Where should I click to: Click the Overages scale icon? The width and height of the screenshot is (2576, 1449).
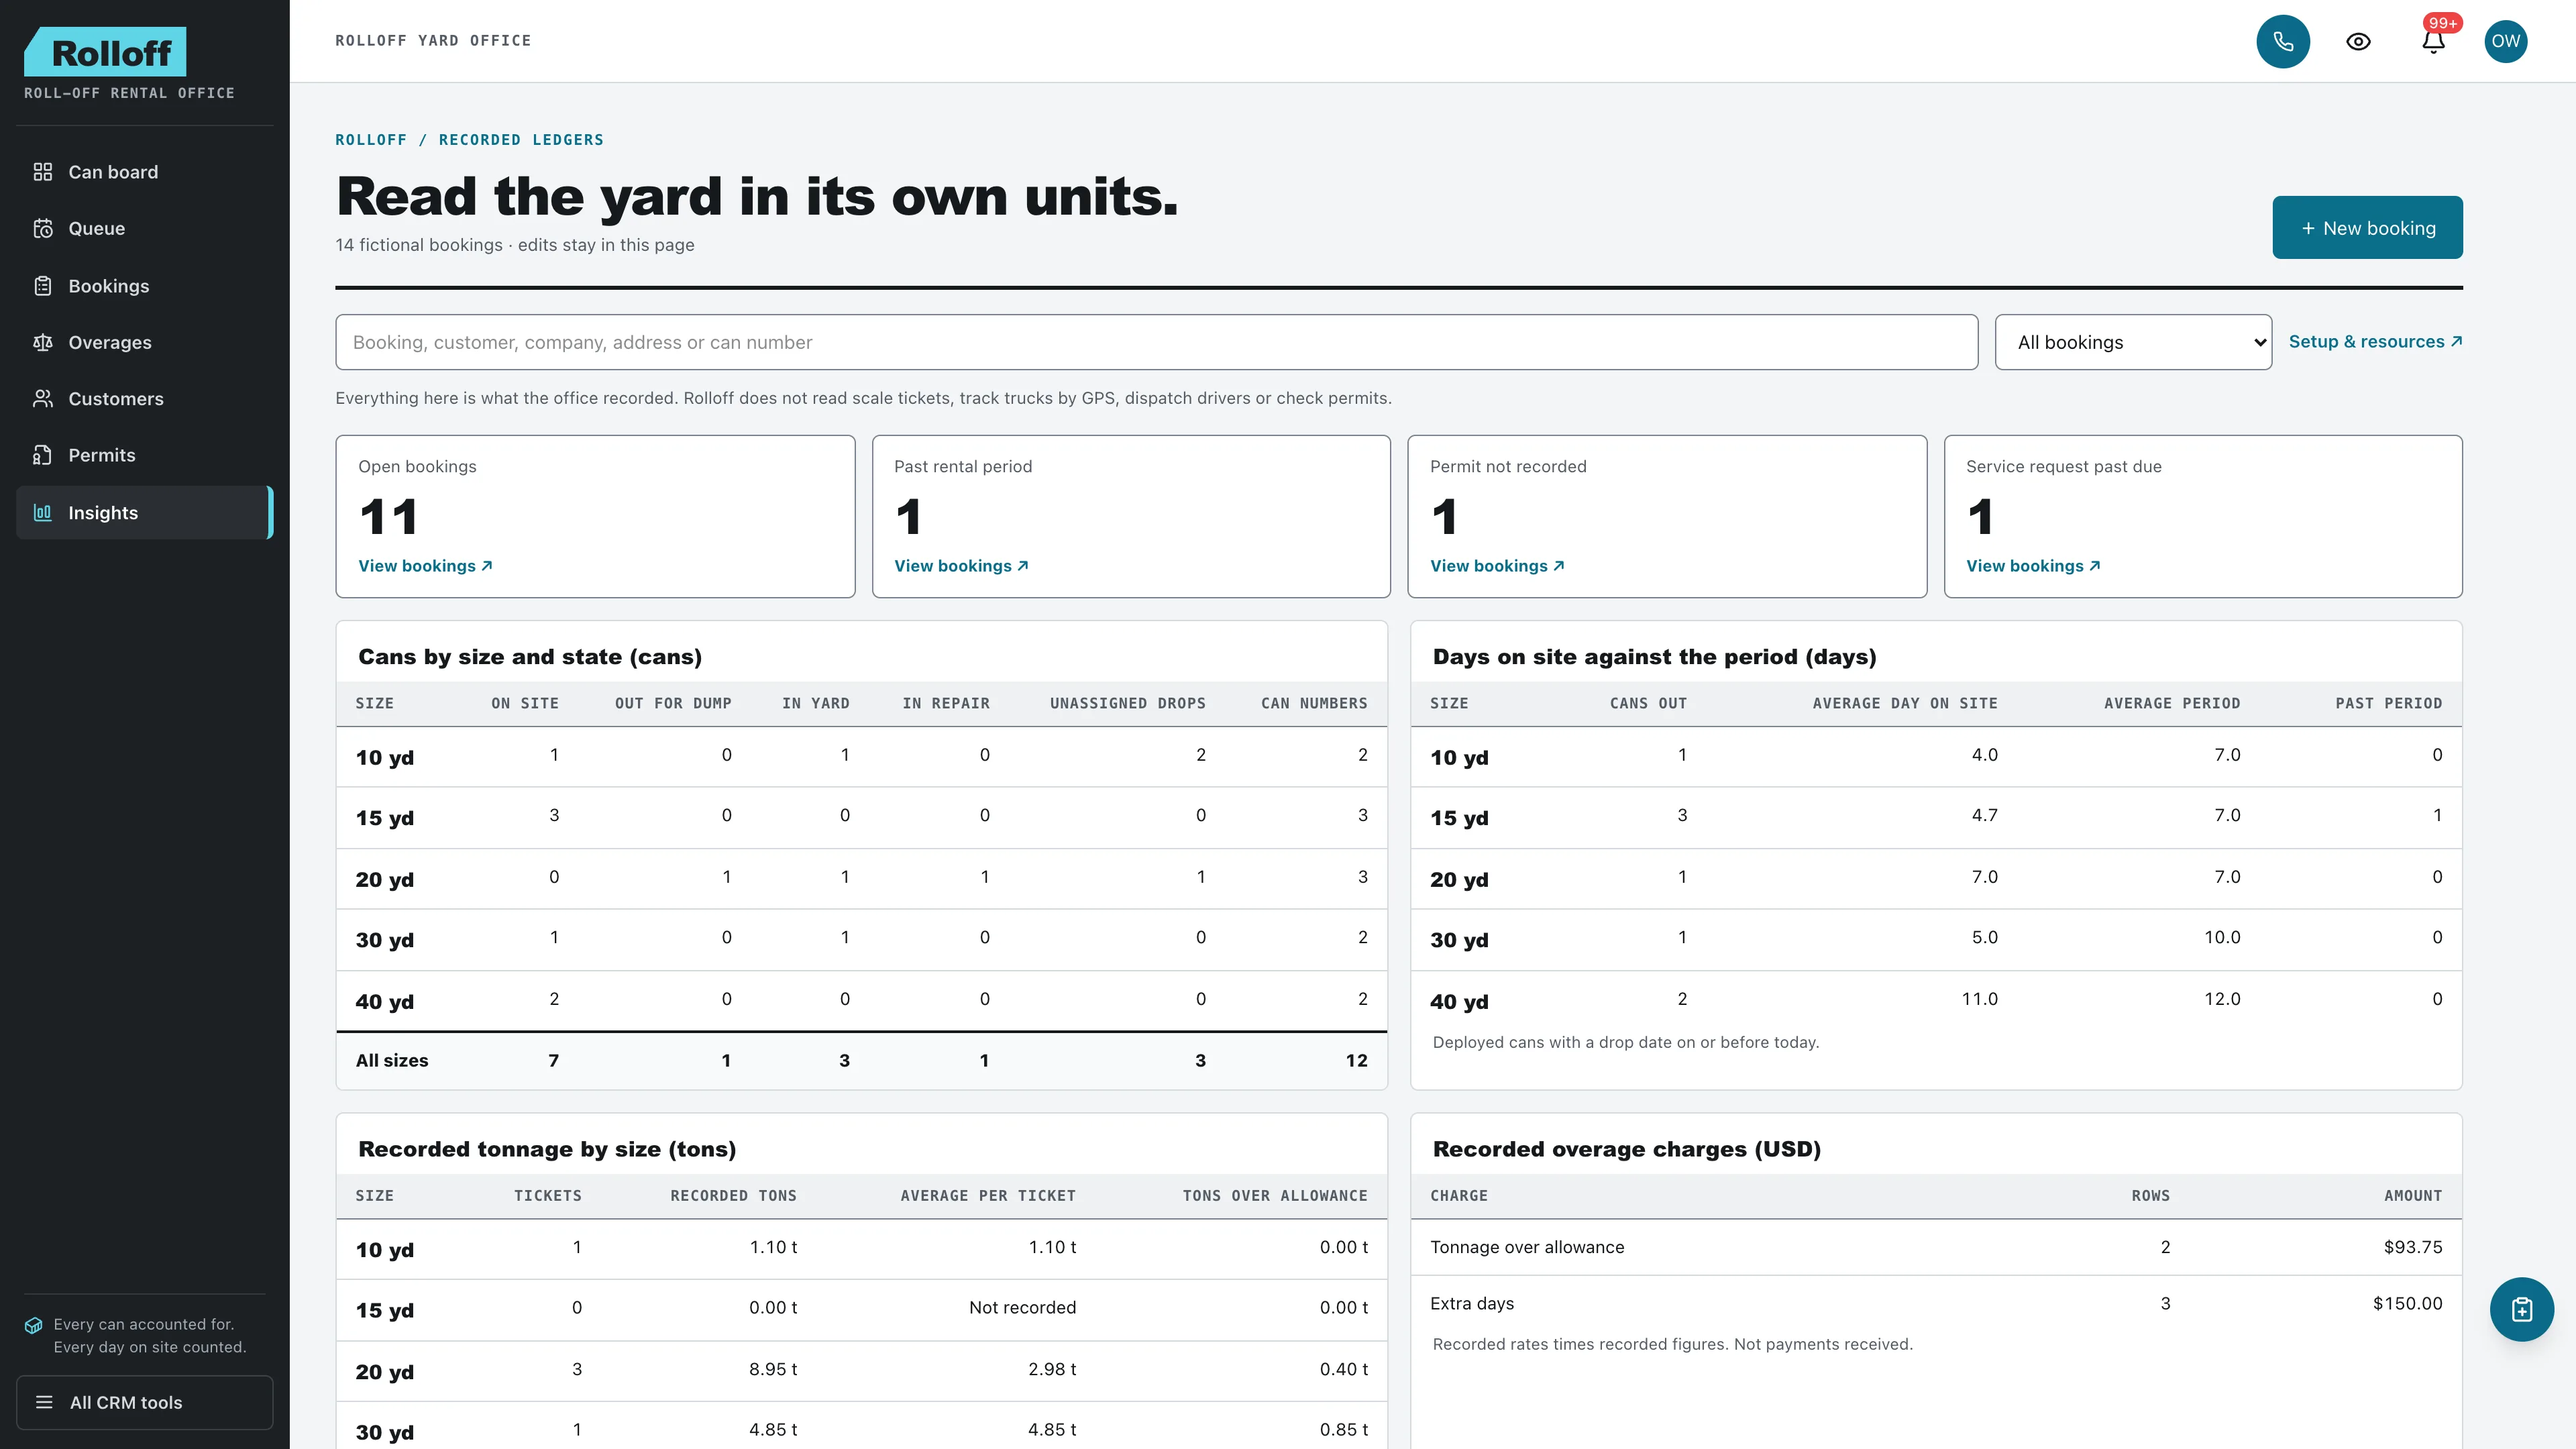click(x=43, y=342)
